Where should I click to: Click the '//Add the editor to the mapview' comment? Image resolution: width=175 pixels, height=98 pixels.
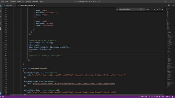(x=43, y=41)
